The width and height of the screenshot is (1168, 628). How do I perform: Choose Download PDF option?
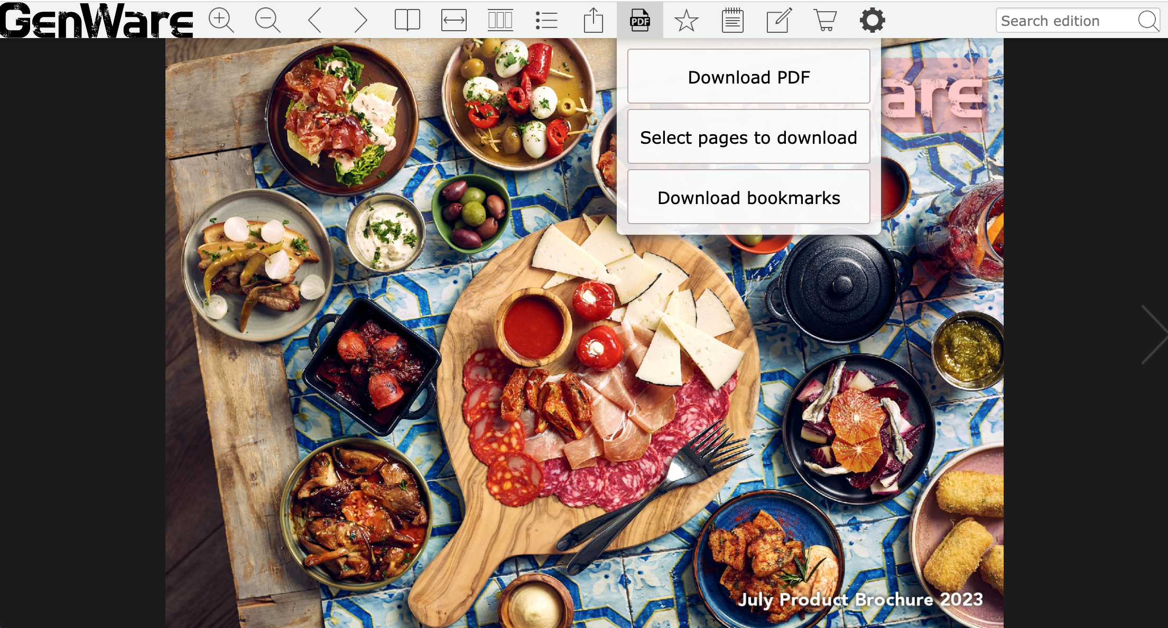click(748, 77)
